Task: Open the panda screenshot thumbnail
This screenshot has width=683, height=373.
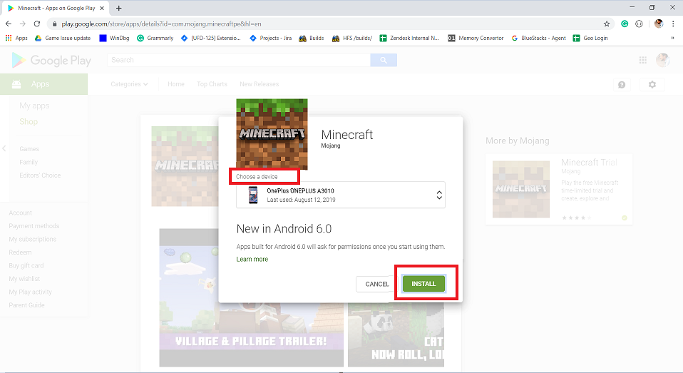Action: tap(396, 335)
